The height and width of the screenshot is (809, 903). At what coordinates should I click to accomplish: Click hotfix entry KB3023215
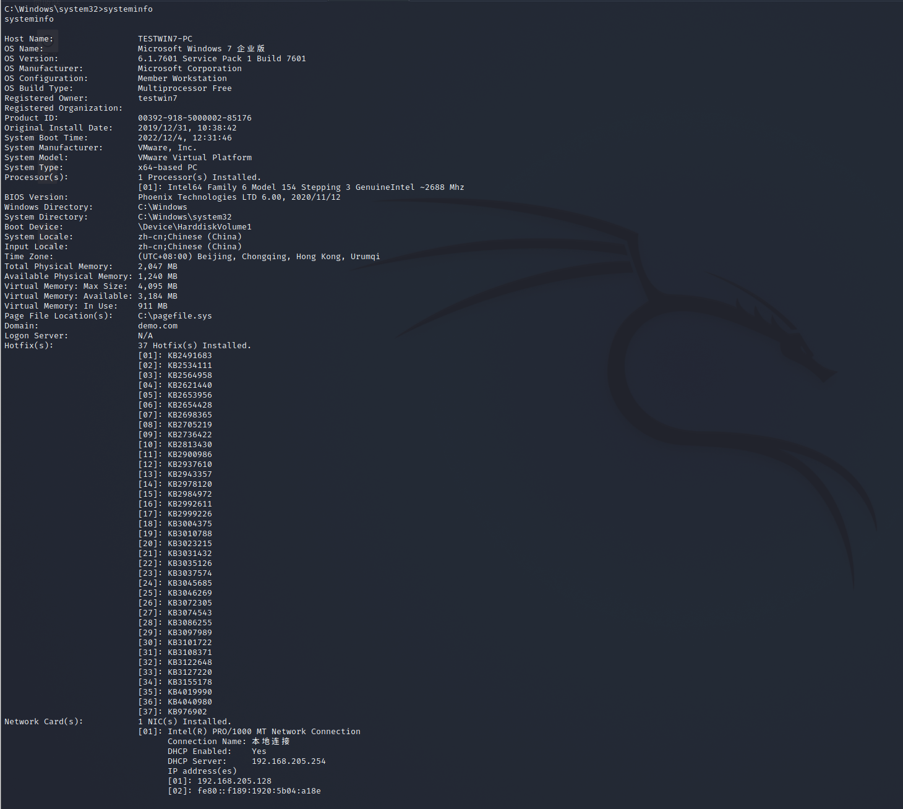coord(190,544)
